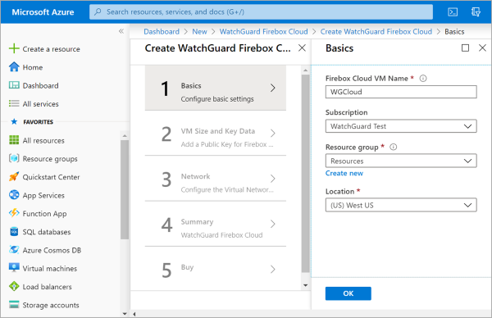Click the Favorites star icon

(14, 121)
